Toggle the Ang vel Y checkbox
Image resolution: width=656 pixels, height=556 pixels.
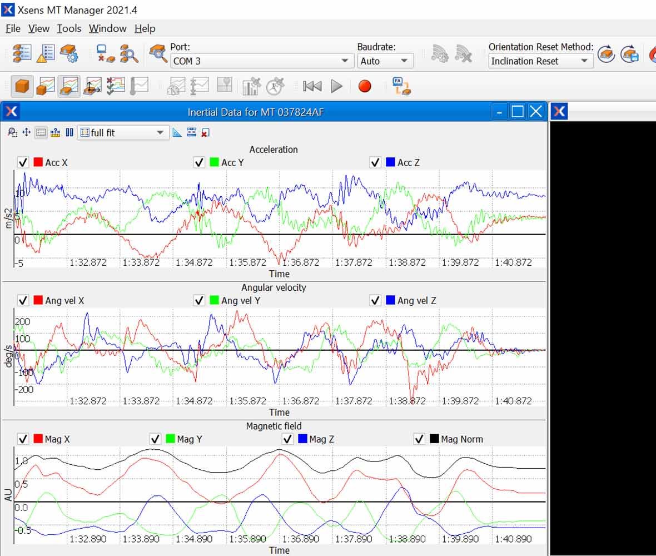pos(199,300)
